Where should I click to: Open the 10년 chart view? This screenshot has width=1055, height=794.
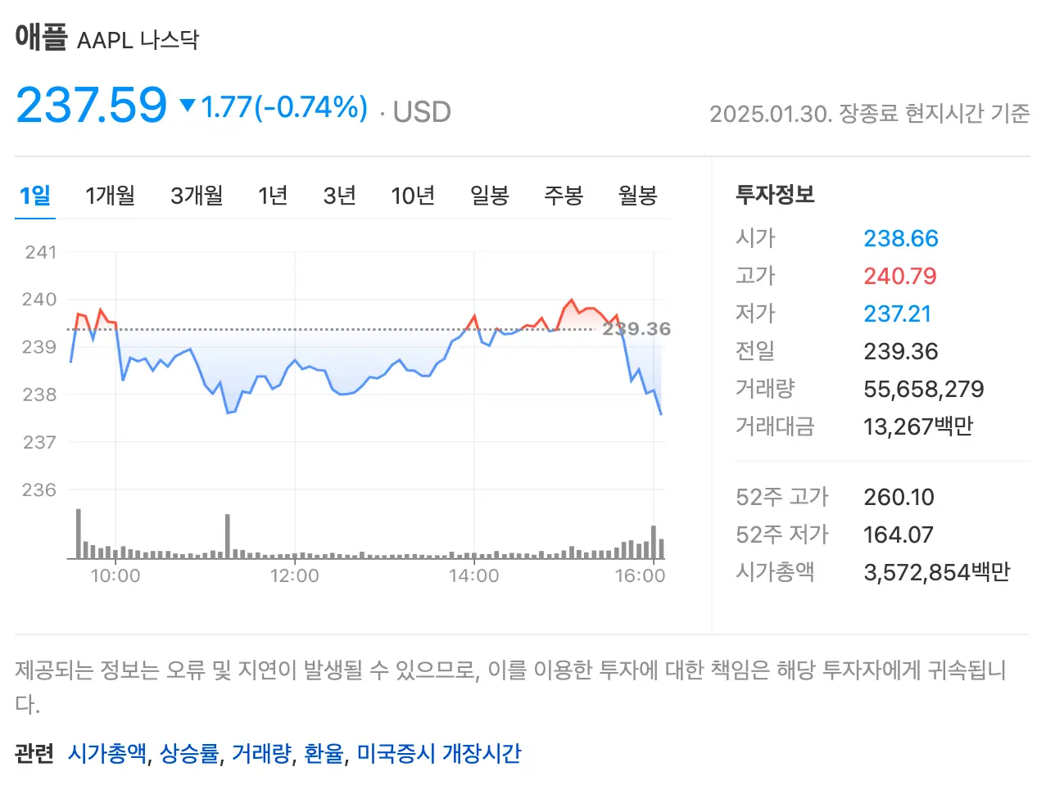(412, 196)
